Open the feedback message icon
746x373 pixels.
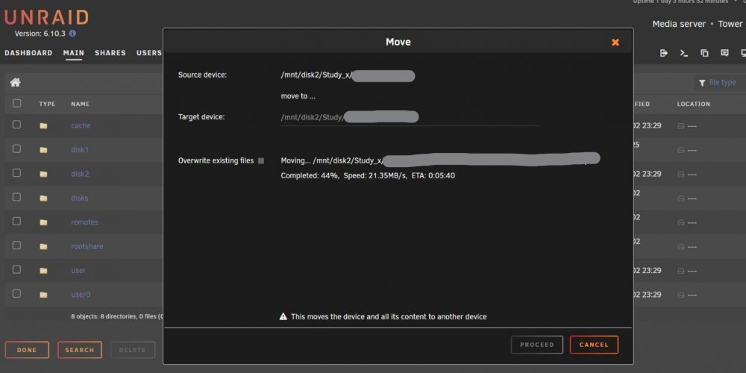click(724, 53)
